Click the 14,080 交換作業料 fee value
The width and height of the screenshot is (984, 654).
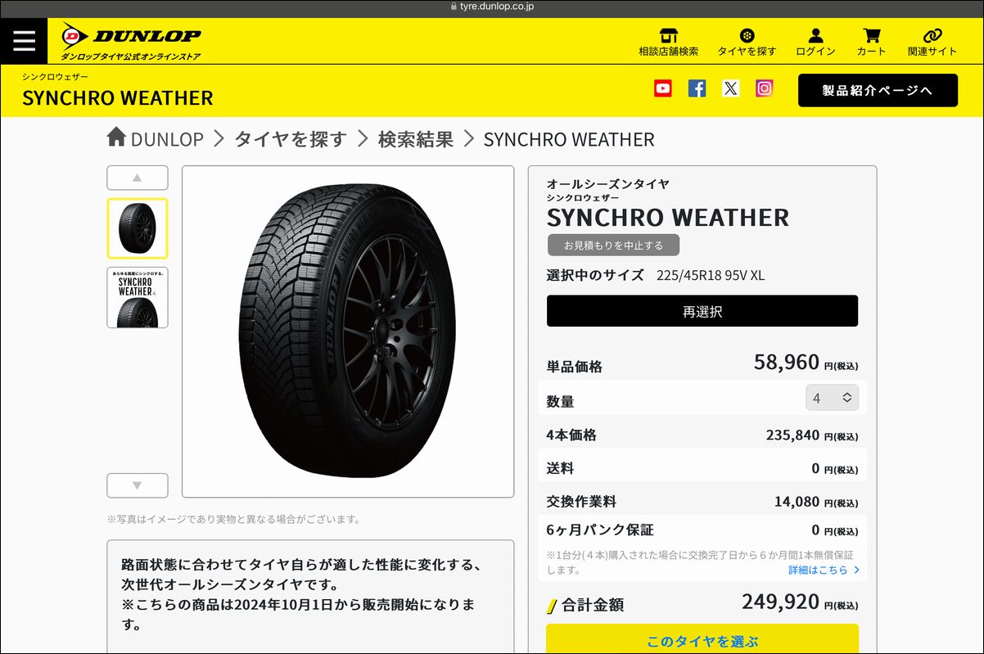pos(797,502)
